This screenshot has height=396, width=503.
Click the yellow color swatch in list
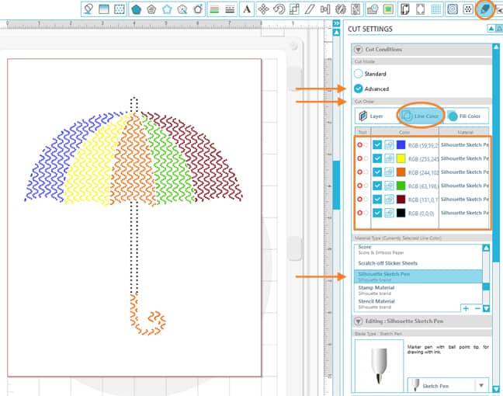click(x=401, y=158)
